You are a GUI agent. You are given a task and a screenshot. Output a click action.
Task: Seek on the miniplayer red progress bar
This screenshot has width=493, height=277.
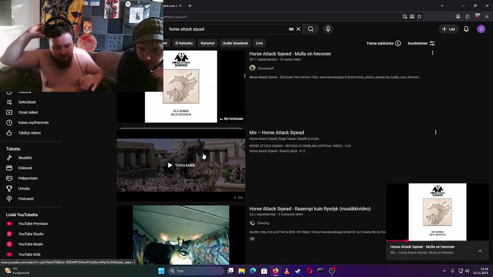[x=438, y=241]
